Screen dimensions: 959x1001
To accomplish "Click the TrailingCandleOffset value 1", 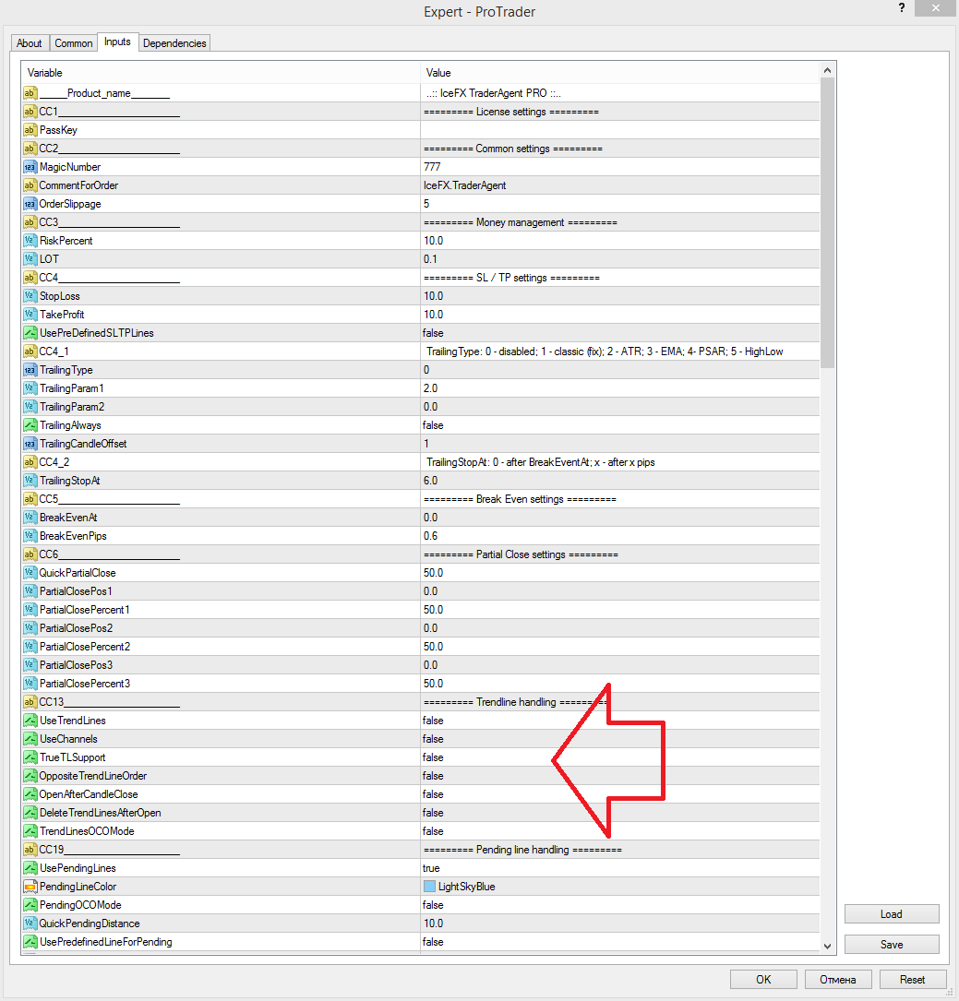I will point(426,444).
